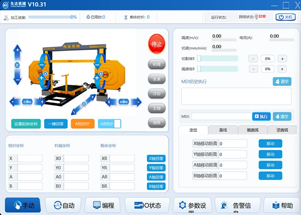Switch to the 直线 tab
301x215 pixels.
(x=223, y=130)
